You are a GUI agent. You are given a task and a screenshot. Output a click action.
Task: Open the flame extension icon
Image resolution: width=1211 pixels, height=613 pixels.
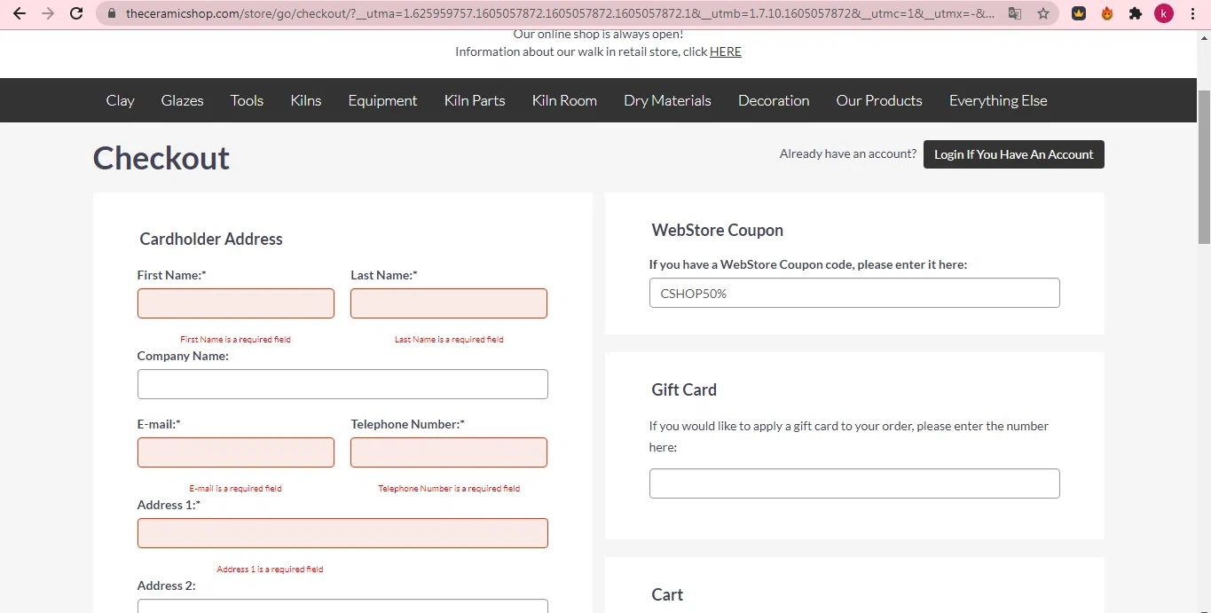(1107, 13)
